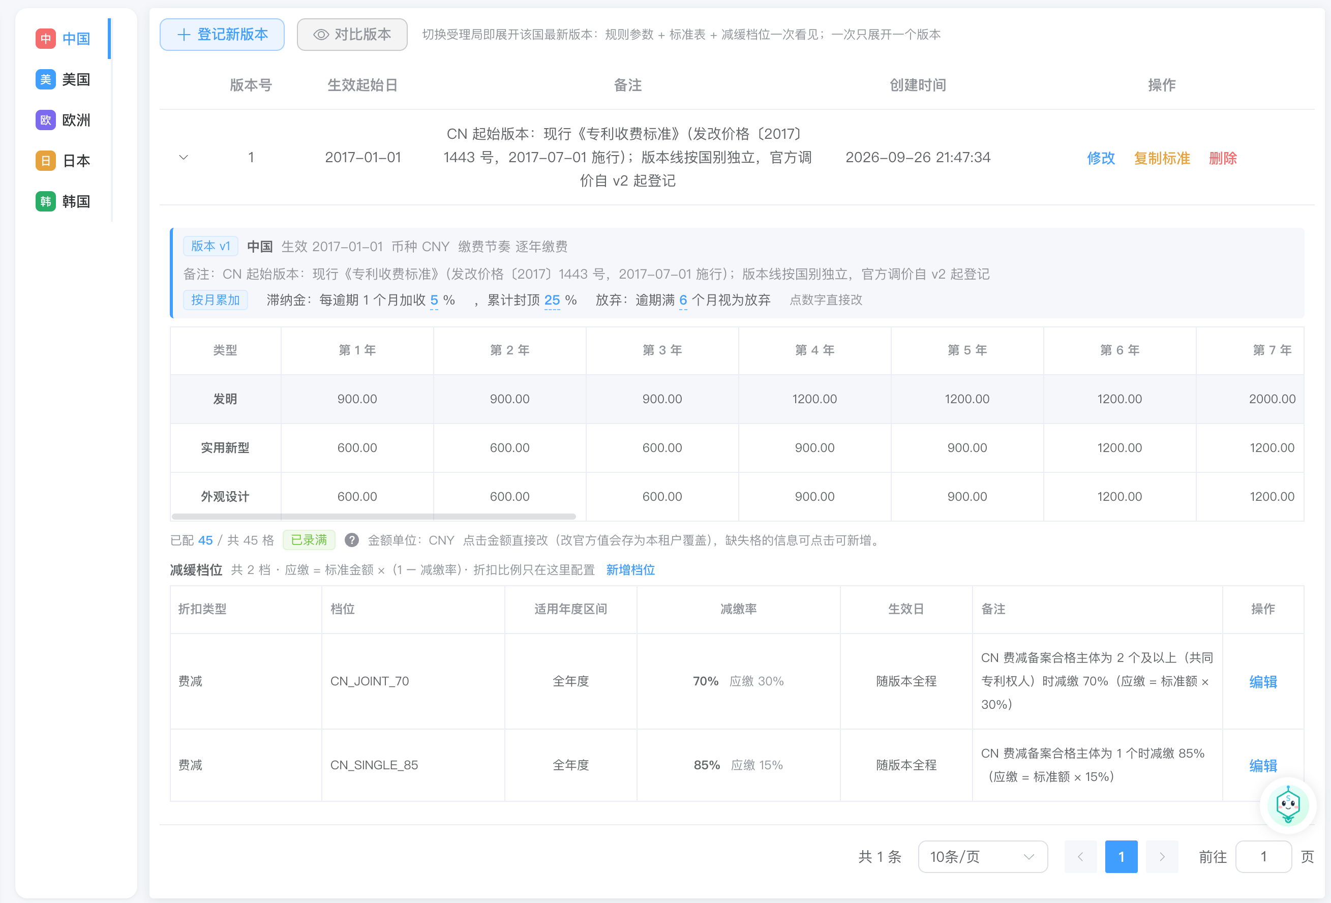The height and width of the screenshot is (903, 1331).
Task: Click the fee table horizontal scrollbar
Action: click(373, 516)
